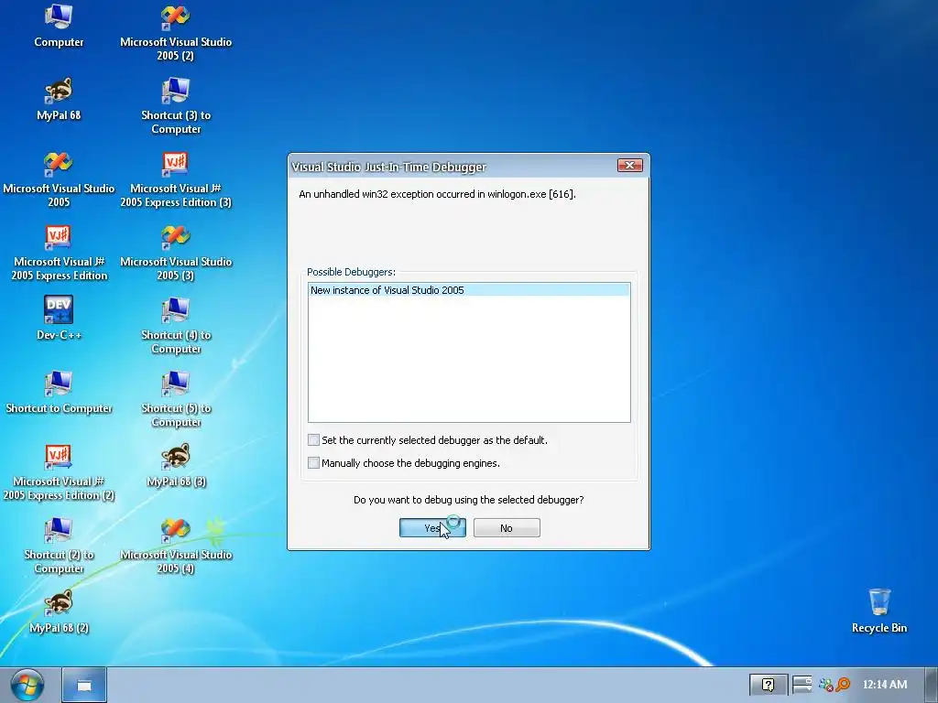The width and height of the screenshot is (938, 703).
Task: Click the 12:14 AM system clock
Action: (x=885, y=685)
